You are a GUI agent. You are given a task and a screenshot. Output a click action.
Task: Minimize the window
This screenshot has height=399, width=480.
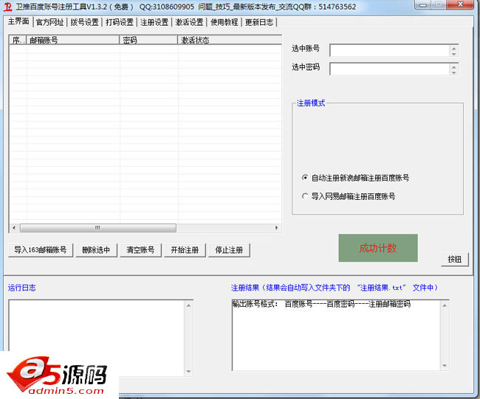[x=424, y=4]
